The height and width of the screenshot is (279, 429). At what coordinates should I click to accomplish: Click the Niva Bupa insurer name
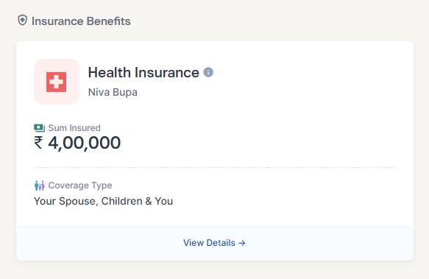click(x=113, y=92)
